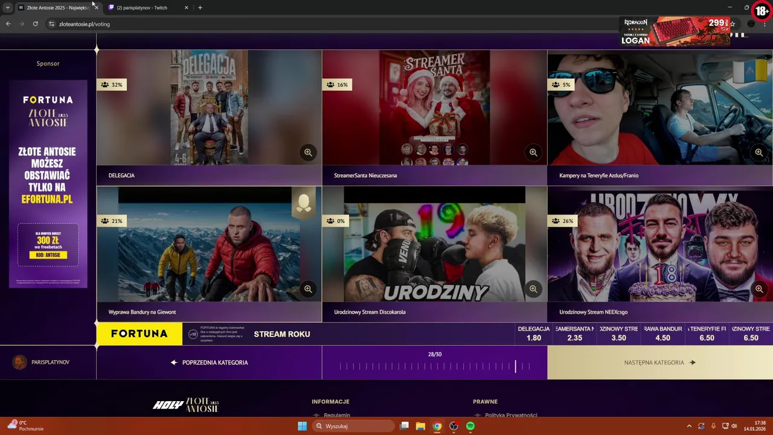Click the 32% vote share badge

(112, 85)
